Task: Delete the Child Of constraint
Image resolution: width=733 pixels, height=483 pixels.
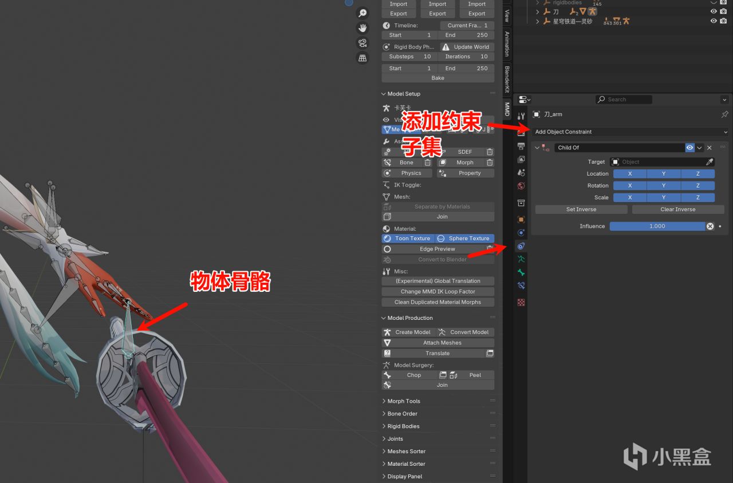Action: click(x=709, y=148)
